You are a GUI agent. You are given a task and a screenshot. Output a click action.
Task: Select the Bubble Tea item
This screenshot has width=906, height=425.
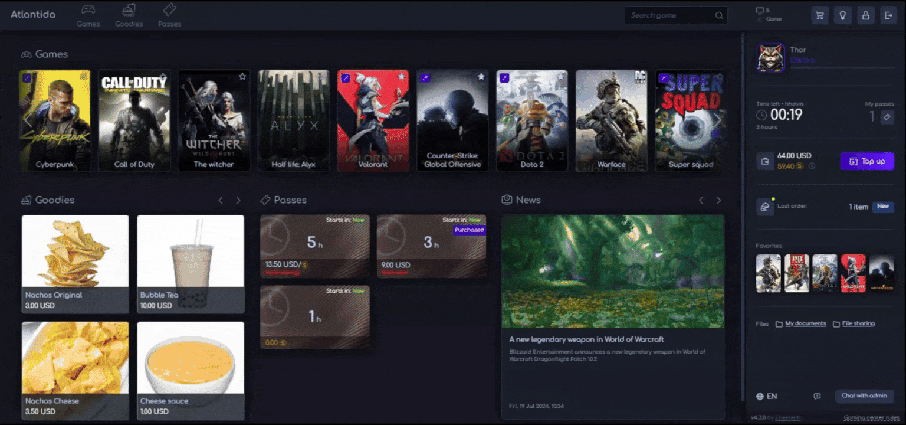191,264
